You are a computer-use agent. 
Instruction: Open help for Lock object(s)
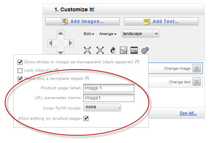[x=57, y=70]
